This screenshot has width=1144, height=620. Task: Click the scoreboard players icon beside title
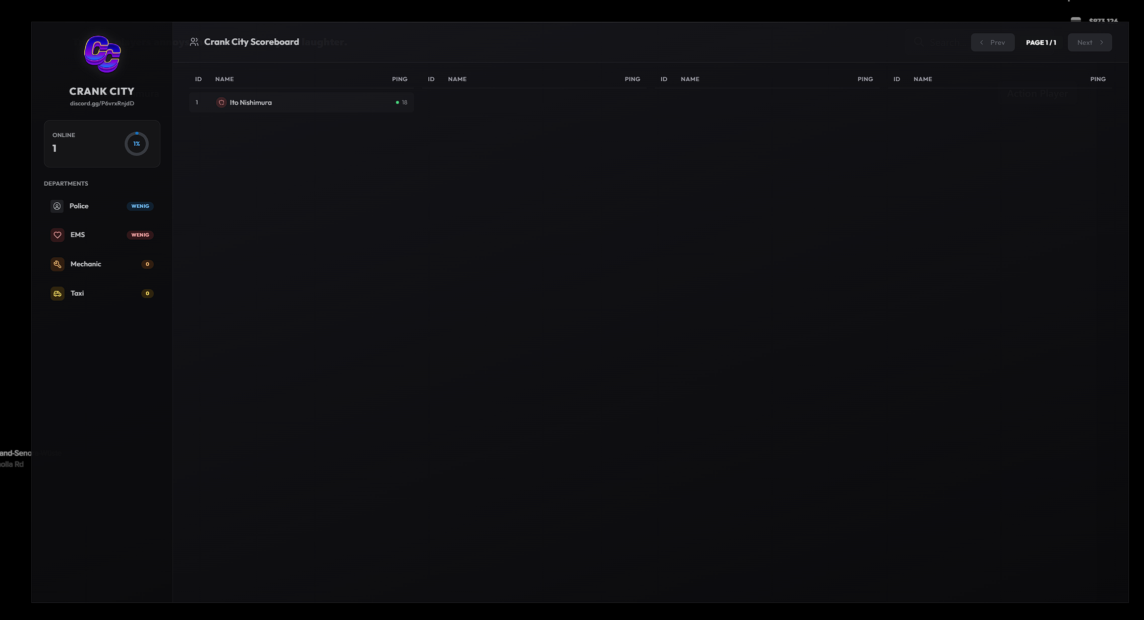pyautogui.click(x=194, y=42)
